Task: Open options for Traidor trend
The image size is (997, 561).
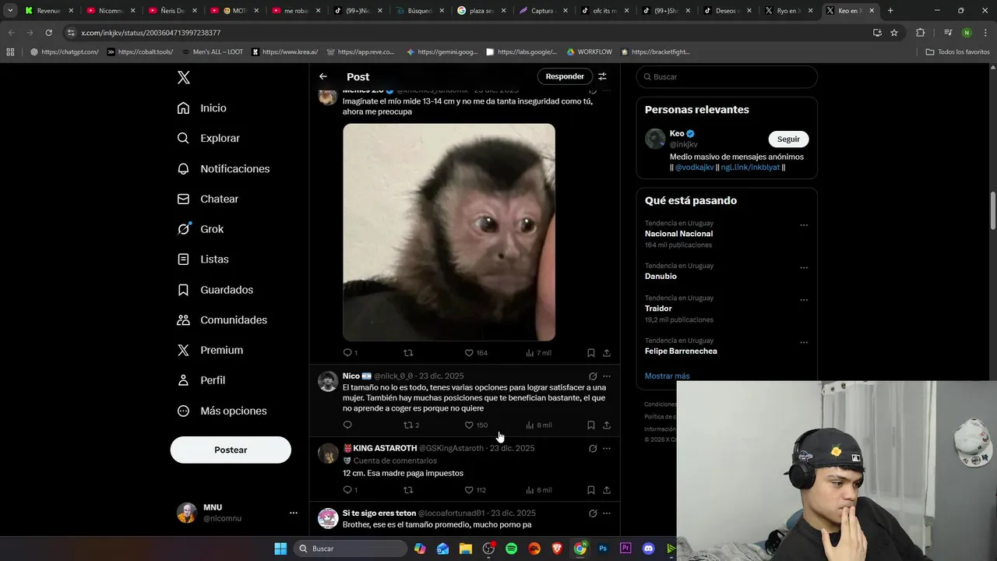Action: point(804,300)
